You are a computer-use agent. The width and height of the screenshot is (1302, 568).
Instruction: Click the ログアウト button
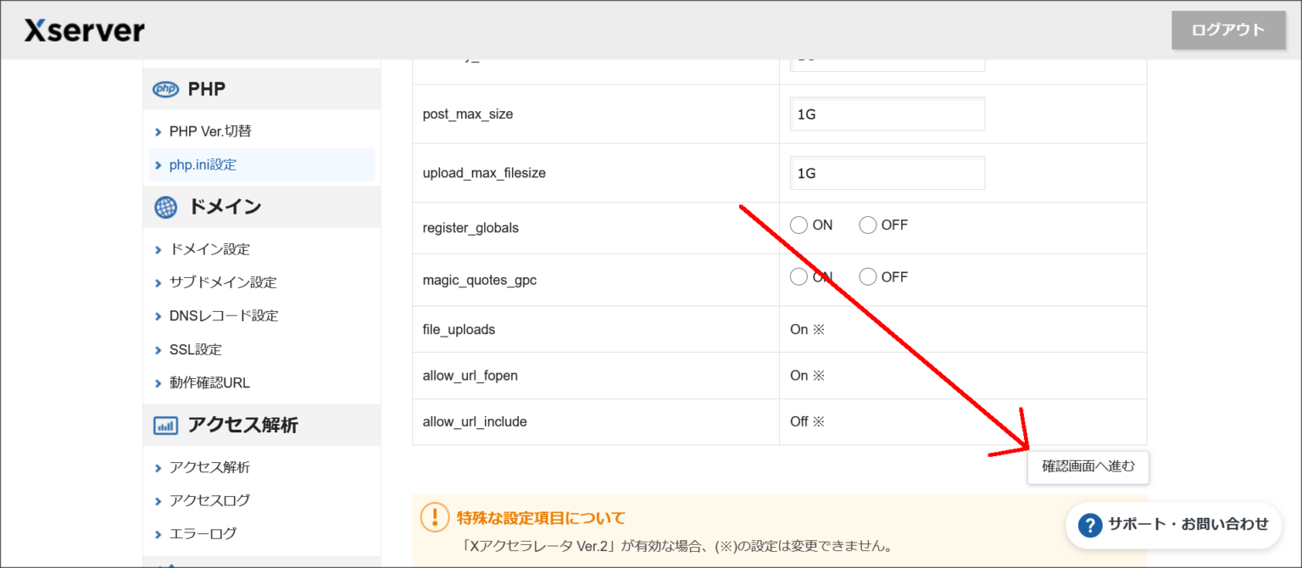point(1227,30)
